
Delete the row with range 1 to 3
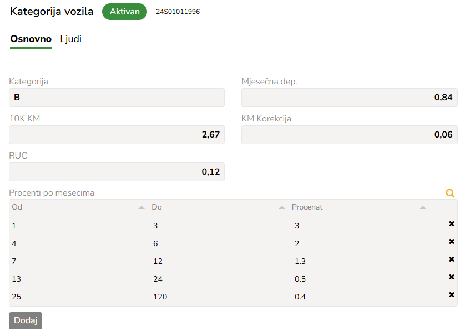tap(452, 224)
